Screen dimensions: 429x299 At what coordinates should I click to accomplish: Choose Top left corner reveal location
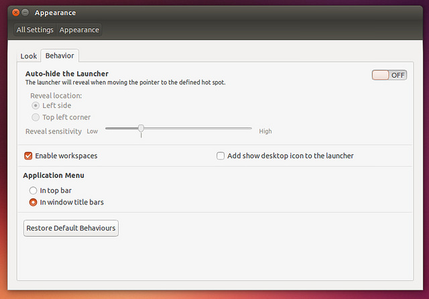coord(36,117)
